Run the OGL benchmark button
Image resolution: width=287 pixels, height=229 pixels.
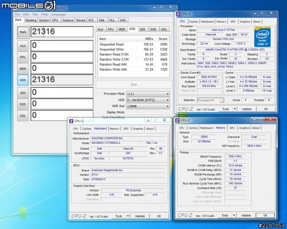tap(23, 116)
